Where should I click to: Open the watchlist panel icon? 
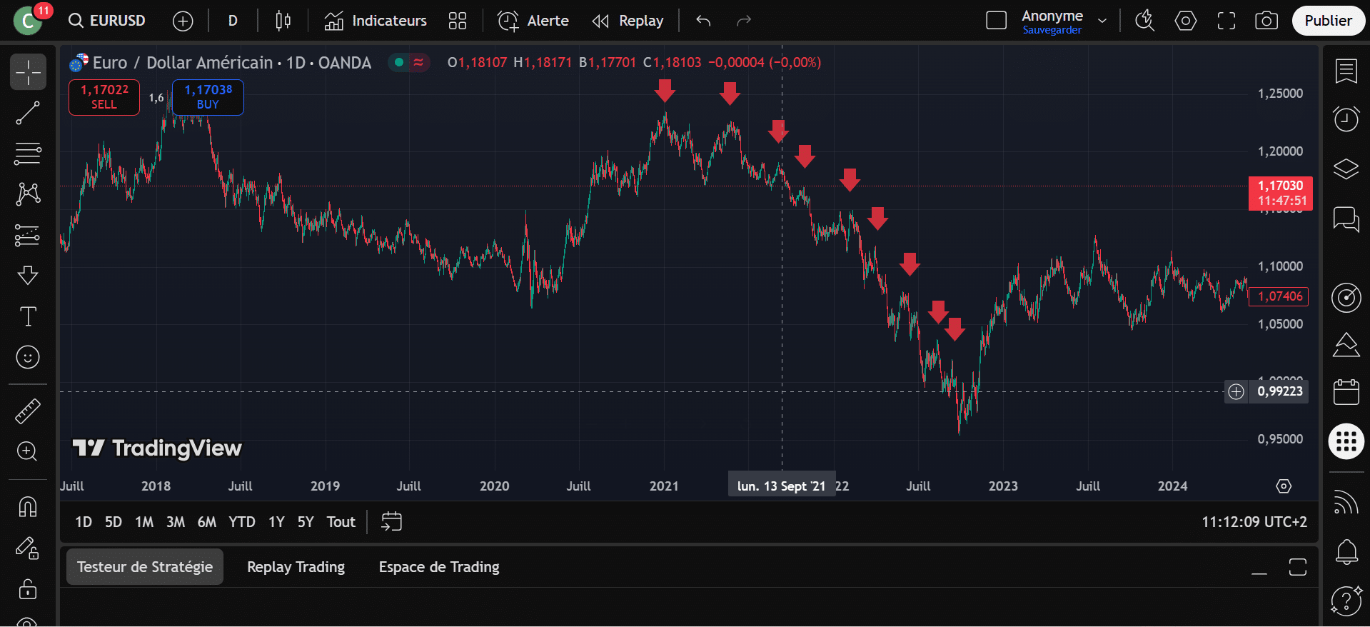(x=1346, y=71)
